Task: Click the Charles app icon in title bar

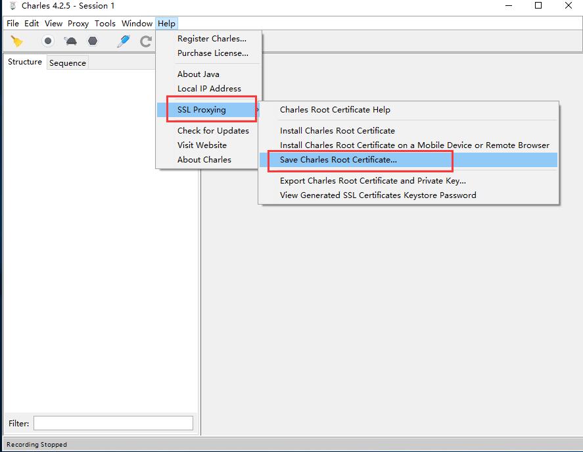Action: pos(12,5)
